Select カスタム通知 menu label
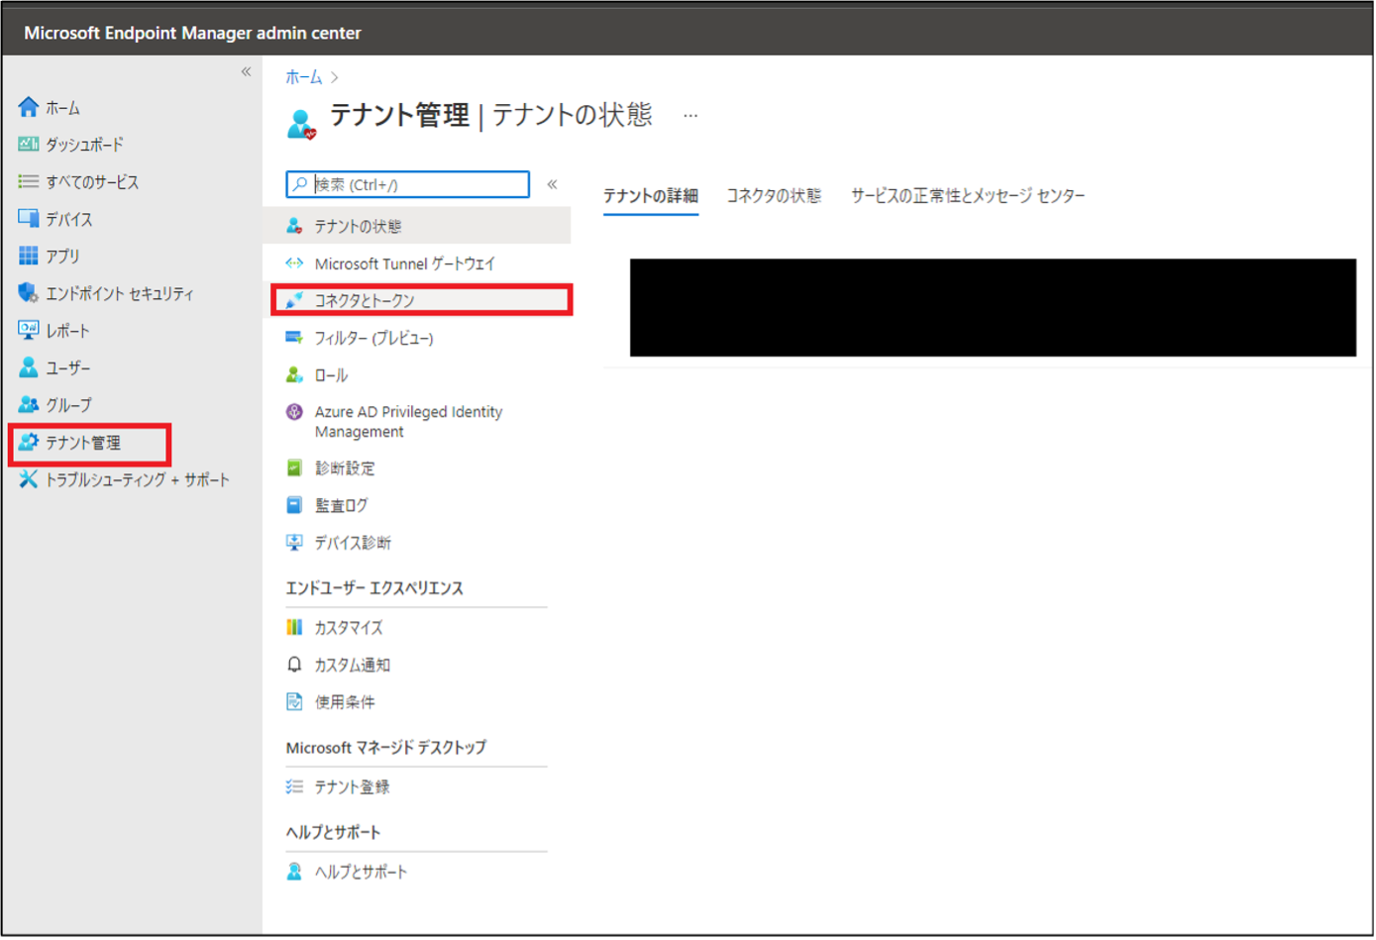 coord(353,666)
